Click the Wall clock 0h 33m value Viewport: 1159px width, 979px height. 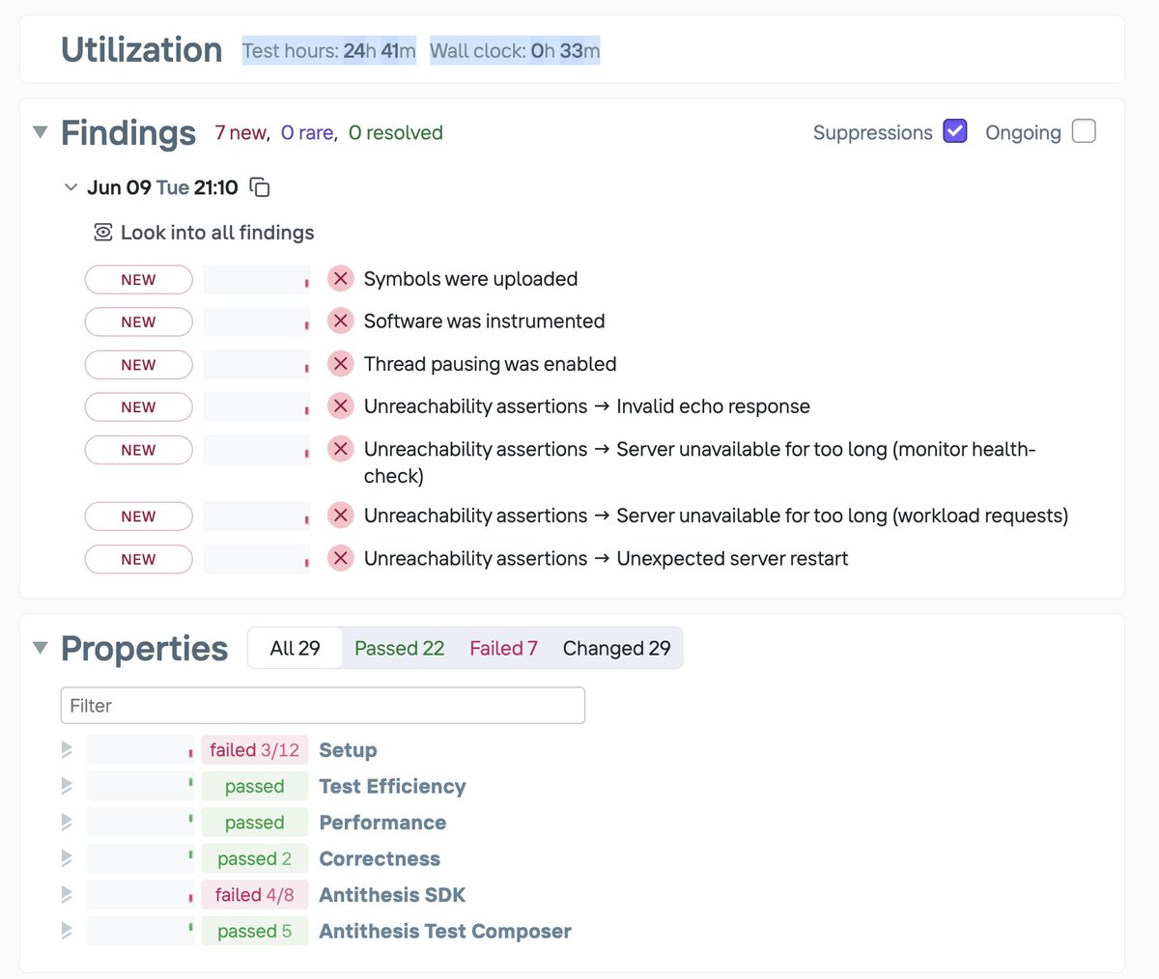(515, 50)
